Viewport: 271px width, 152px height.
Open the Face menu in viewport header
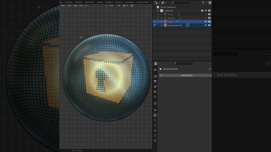tap(81, 5)
